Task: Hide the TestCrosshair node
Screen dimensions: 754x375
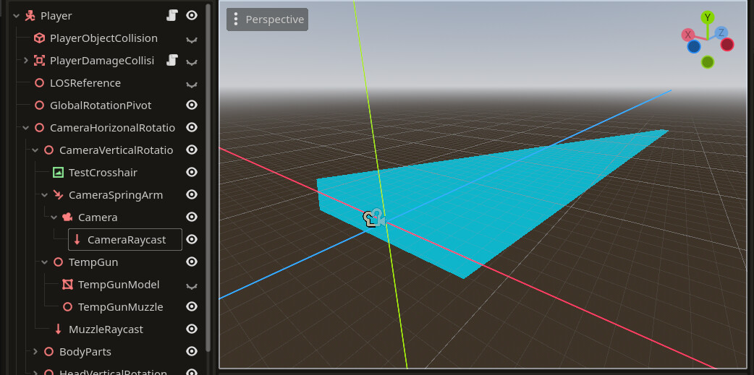Action: tap(192, 173)
